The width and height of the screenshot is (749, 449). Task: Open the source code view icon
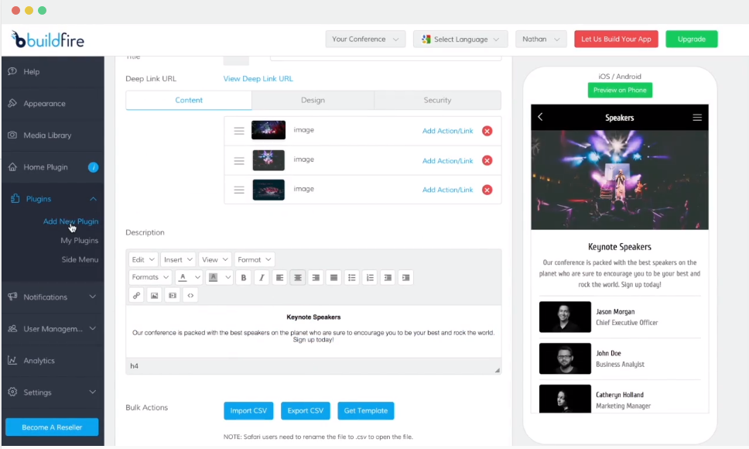click(x=190, y=295)
